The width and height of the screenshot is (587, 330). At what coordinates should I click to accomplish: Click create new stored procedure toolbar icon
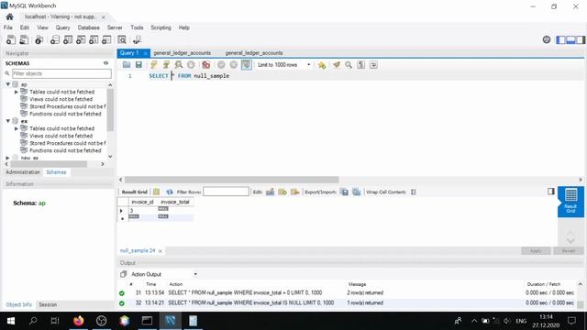click(94, 39)
